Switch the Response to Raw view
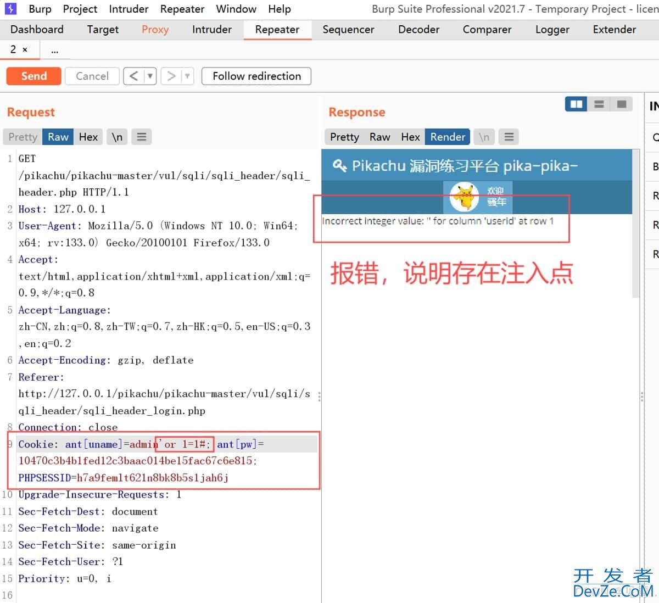Viewport: 659px width, 603px height. (379, 136)
